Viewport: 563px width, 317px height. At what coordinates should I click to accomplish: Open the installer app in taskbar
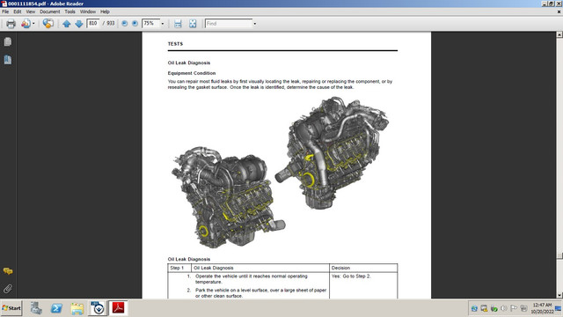coord(98,308)
